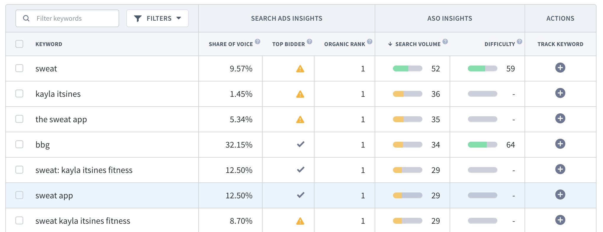Select the 'kayla itsines' row checkbox
This screenshot has height=232, width=603.
tap(19, 94)
